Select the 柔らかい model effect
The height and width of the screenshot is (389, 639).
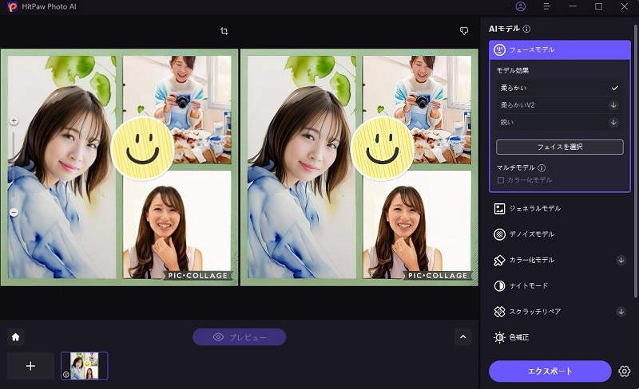[x=559, y=88]
